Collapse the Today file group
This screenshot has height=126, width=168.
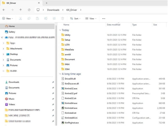click(x=60, y=30)
